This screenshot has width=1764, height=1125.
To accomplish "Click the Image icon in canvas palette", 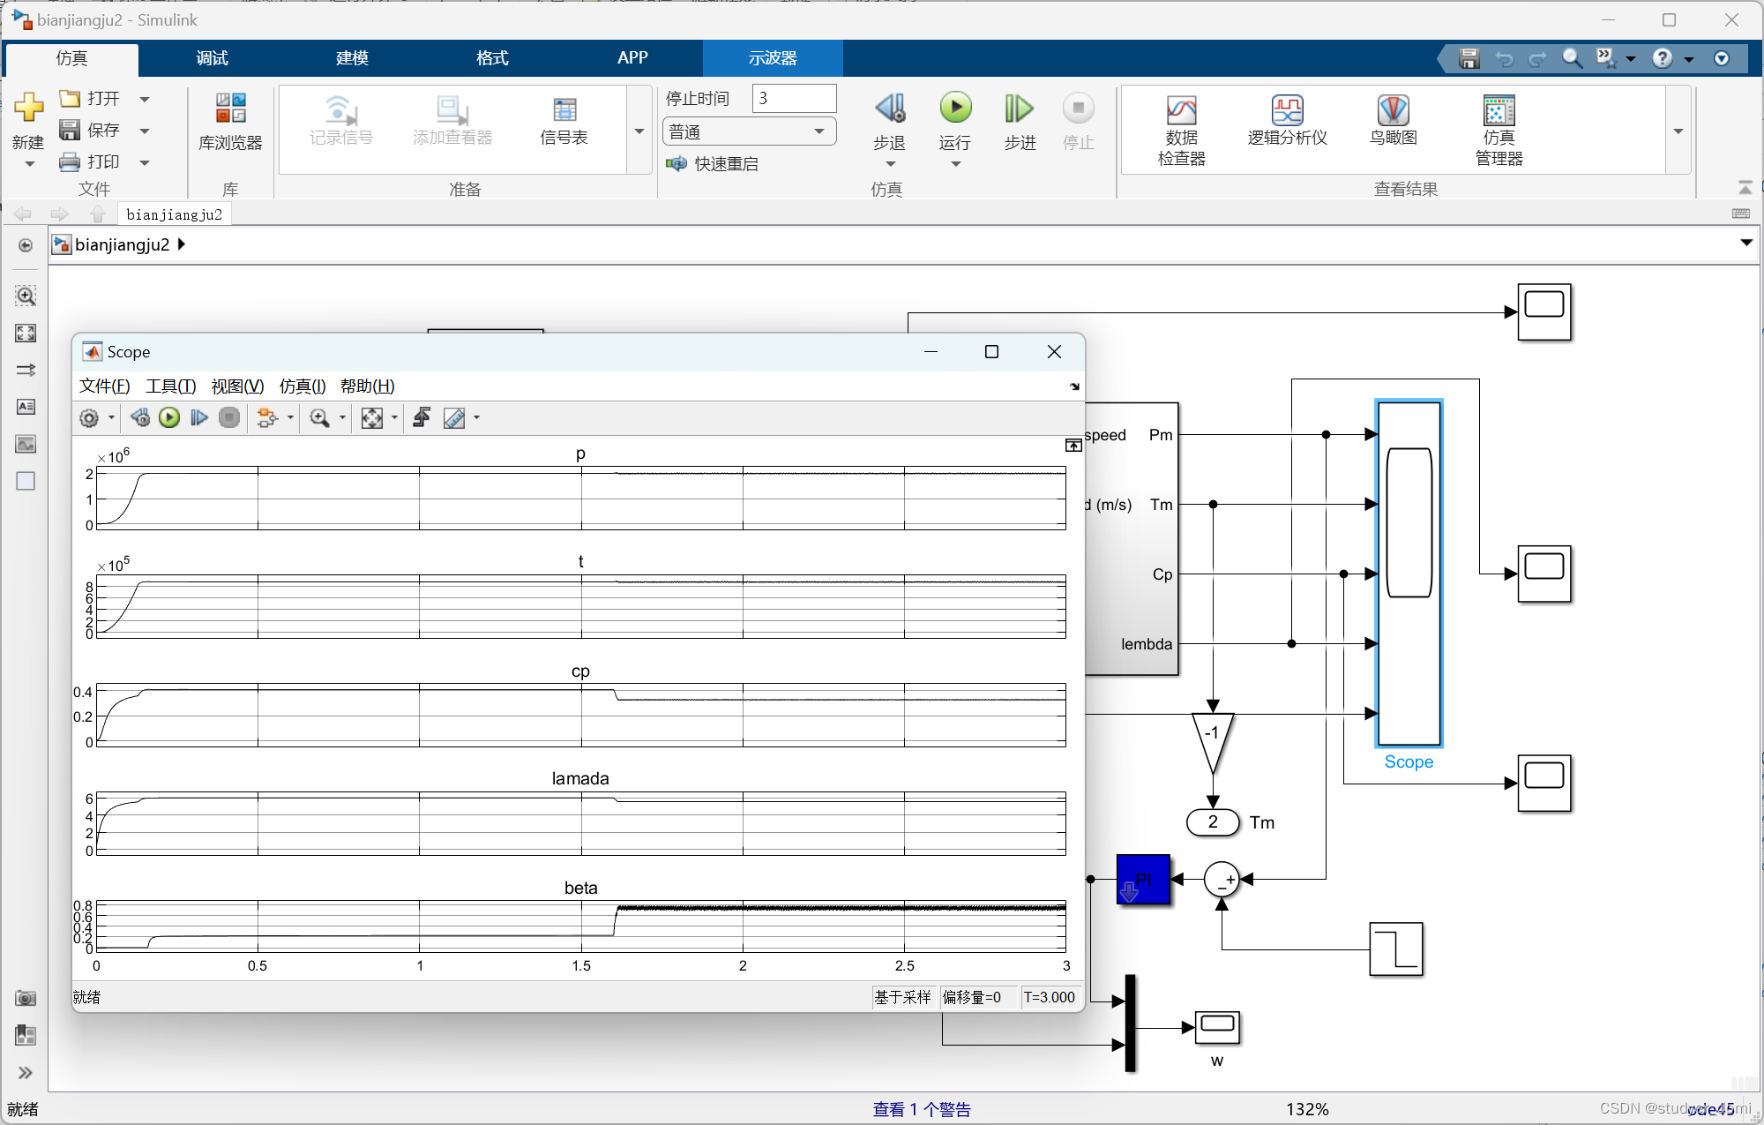I will [x=26, y=444].
